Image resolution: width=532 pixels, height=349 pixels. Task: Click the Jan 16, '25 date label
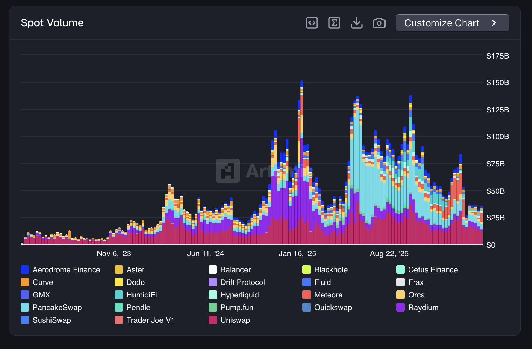(x=298, y=253)
